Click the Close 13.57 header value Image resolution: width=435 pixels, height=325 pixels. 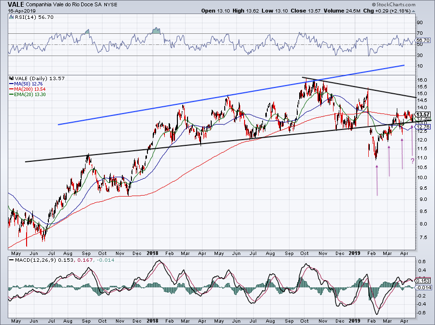305,11
